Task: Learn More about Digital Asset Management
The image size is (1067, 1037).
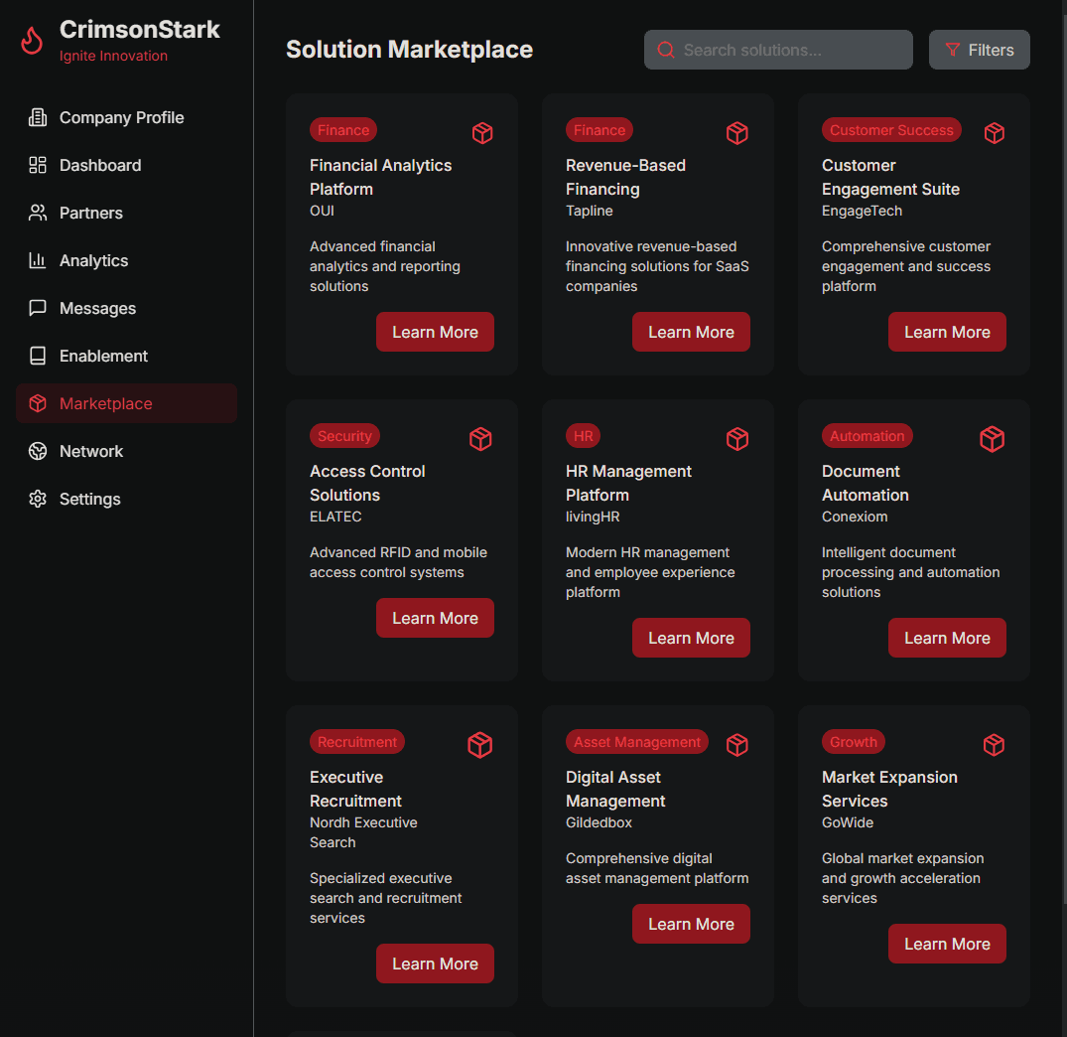Action: (691, 924)
